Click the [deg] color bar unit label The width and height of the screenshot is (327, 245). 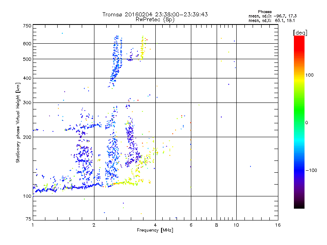[x=300, y=33]
